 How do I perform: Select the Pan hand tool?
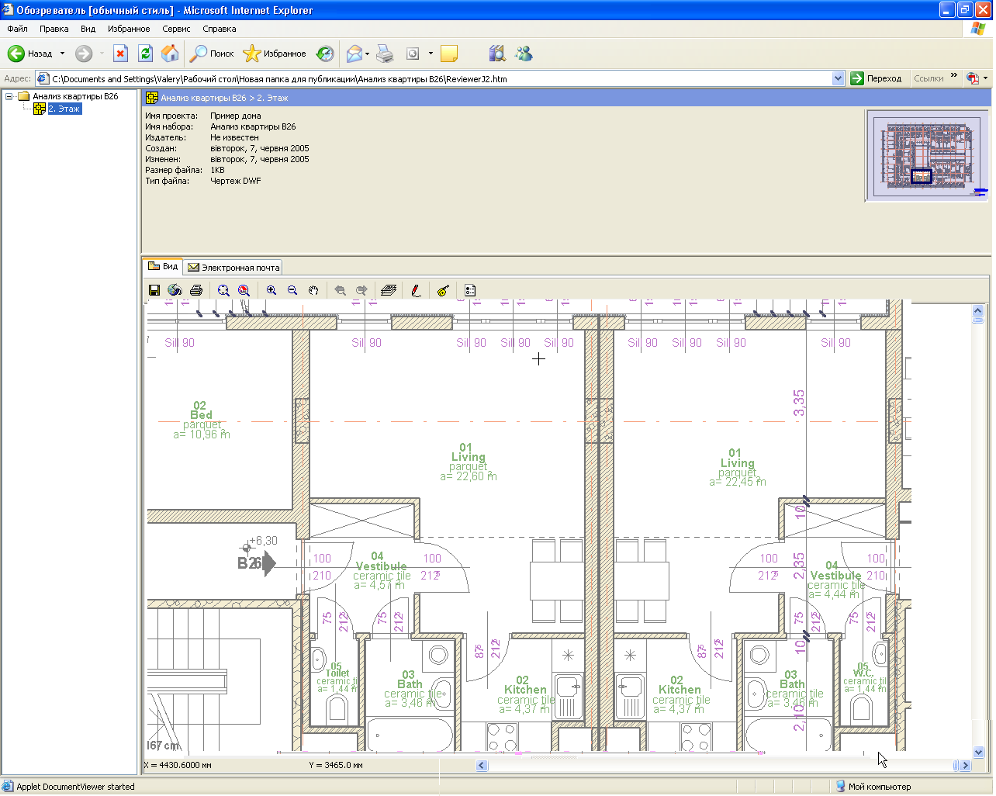[313, 290]
